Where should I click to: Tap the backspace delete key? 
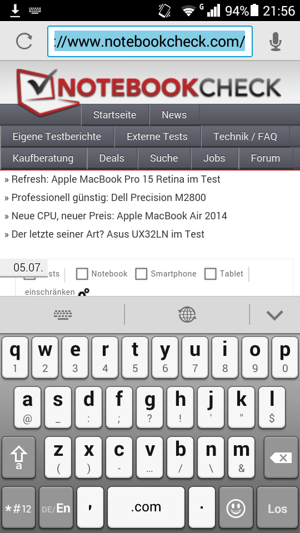click(x=281, y=458)
